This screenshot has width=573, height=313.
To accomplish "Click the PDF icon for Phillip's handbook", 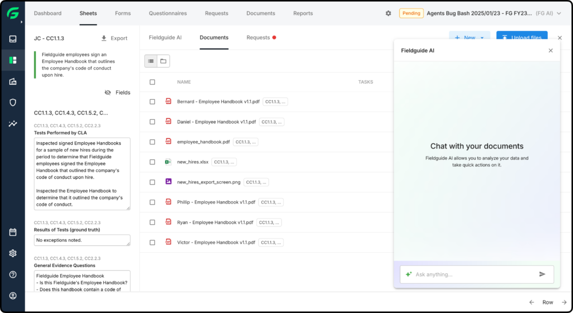I will click(x=168, y=202).
